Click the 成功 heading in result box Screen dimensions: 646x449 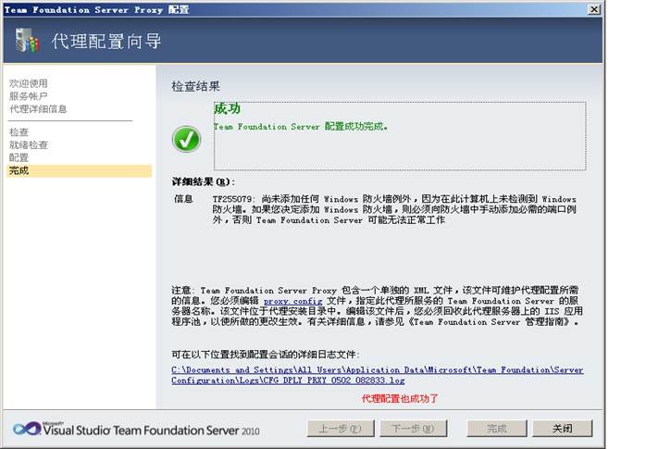[227, 108]
